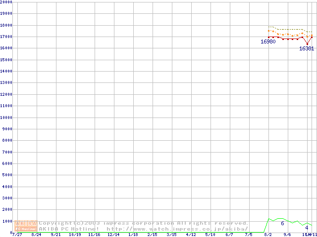Open the www.watch.impress.co.jp/akiba URL
This screenshot has width=317, height=237.
[177, 229]
